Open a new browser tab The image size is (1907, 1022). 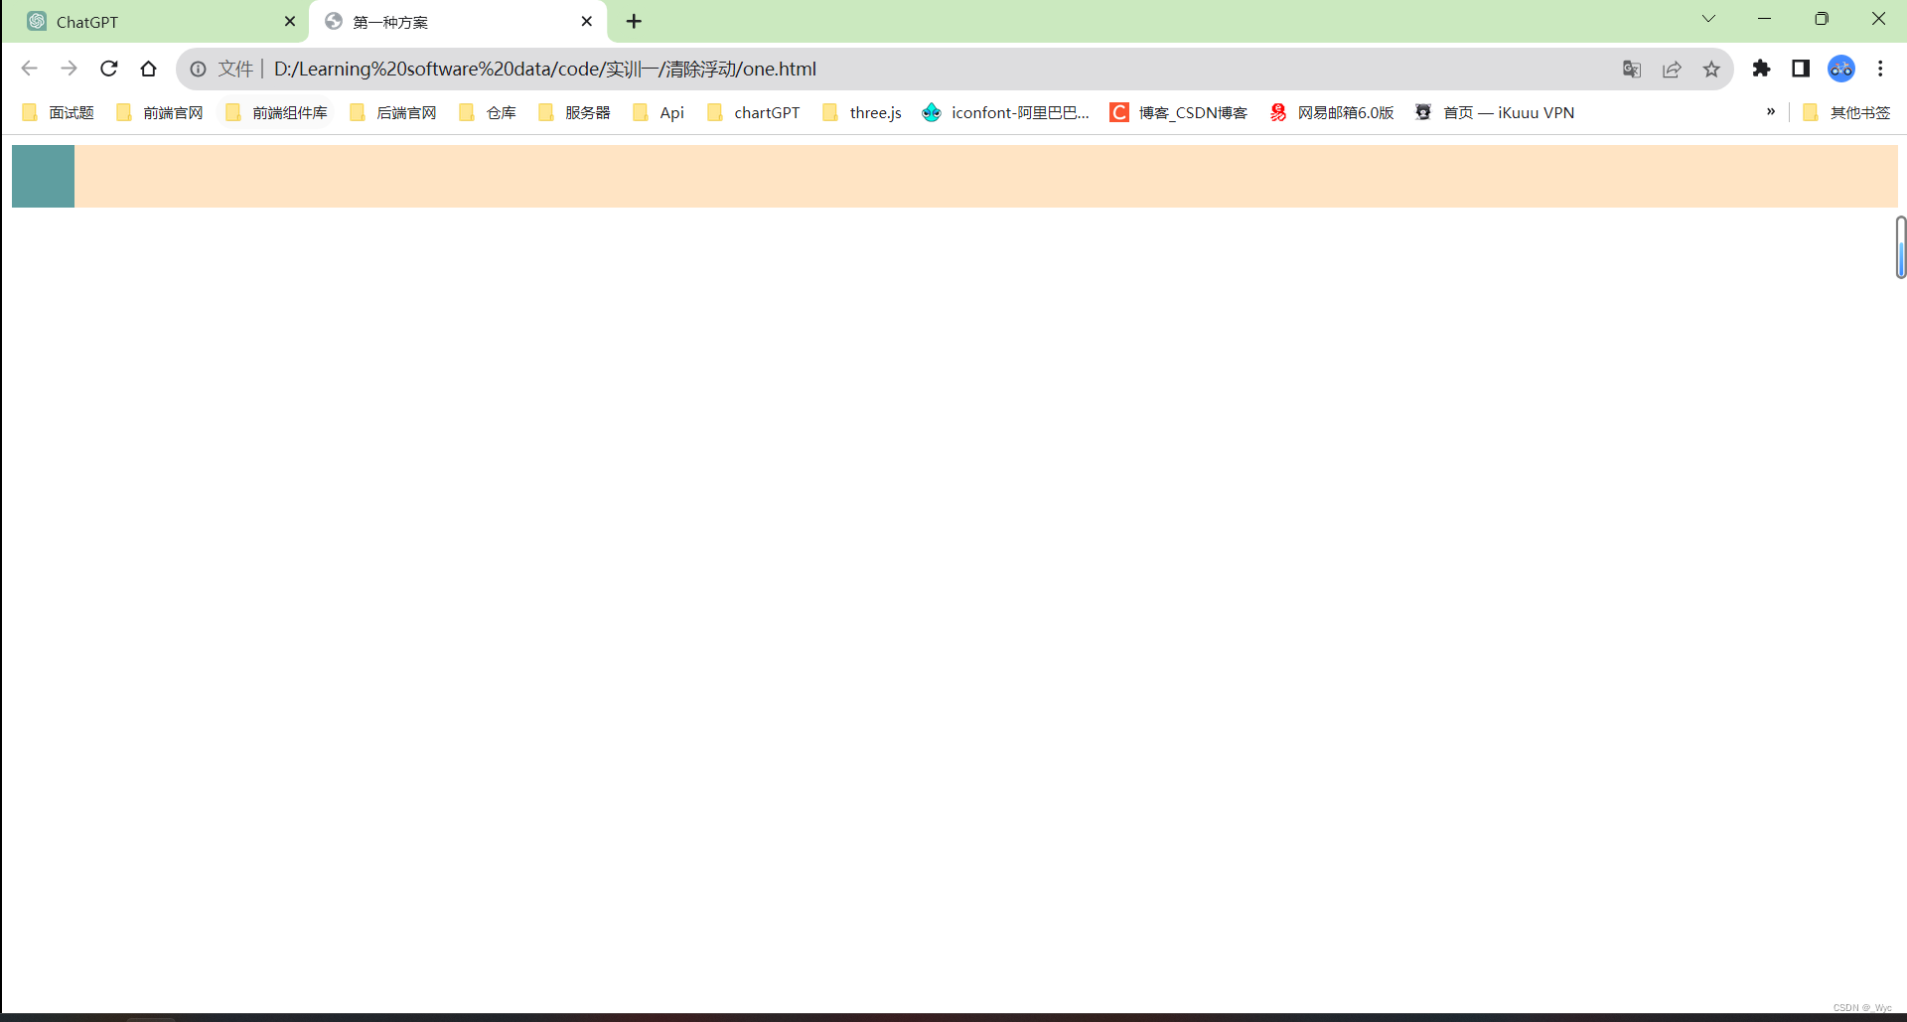pyautogui.click(x=634, y=21)
